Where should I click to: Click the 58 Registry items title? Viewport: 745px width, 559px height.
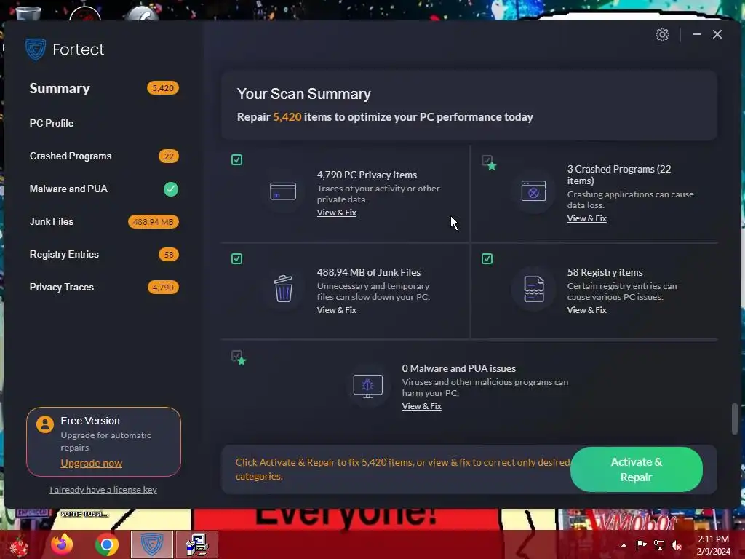pos(605,272)
